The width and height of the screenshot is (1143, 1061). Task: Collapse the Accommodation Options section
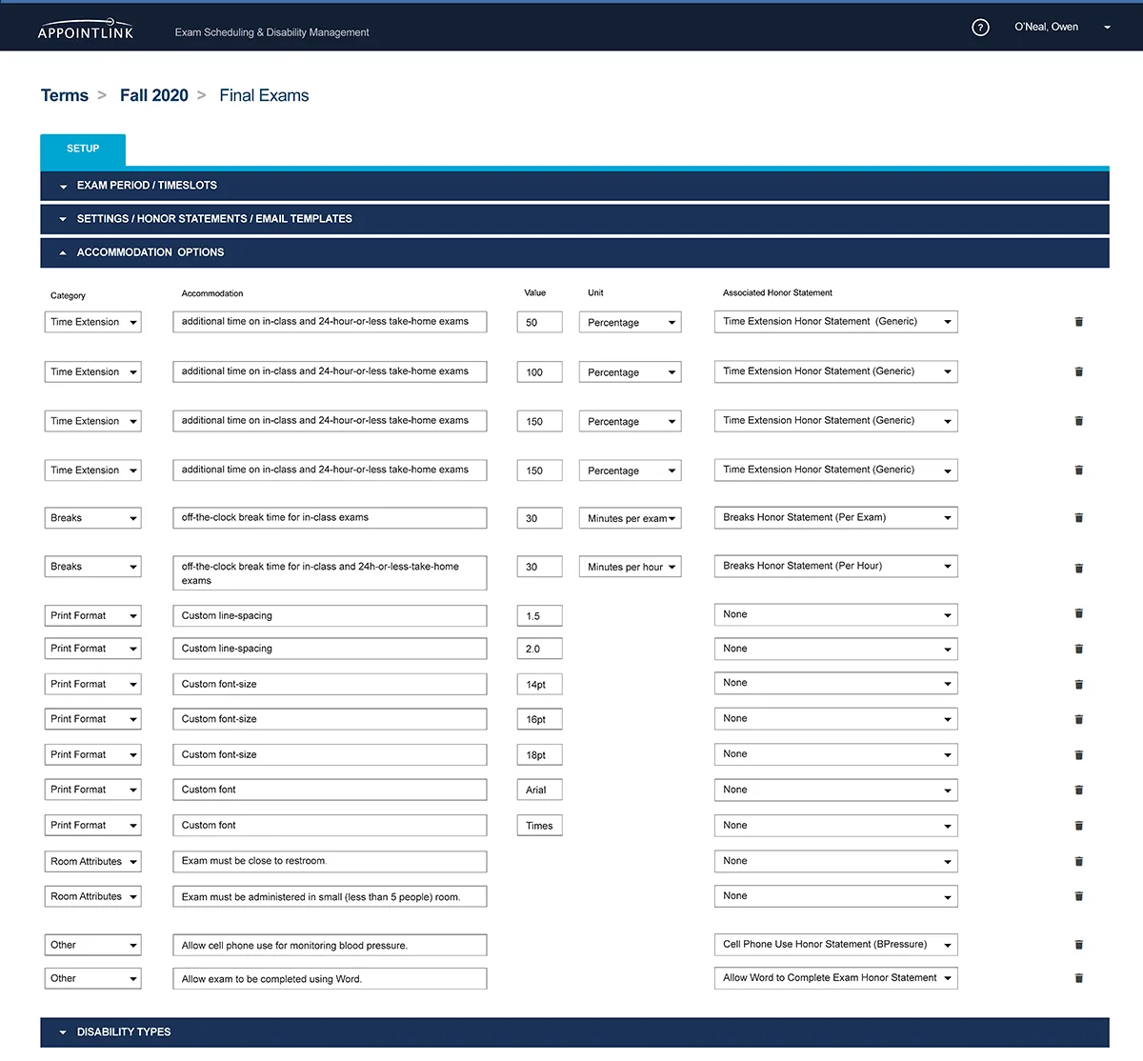point(150,252)
